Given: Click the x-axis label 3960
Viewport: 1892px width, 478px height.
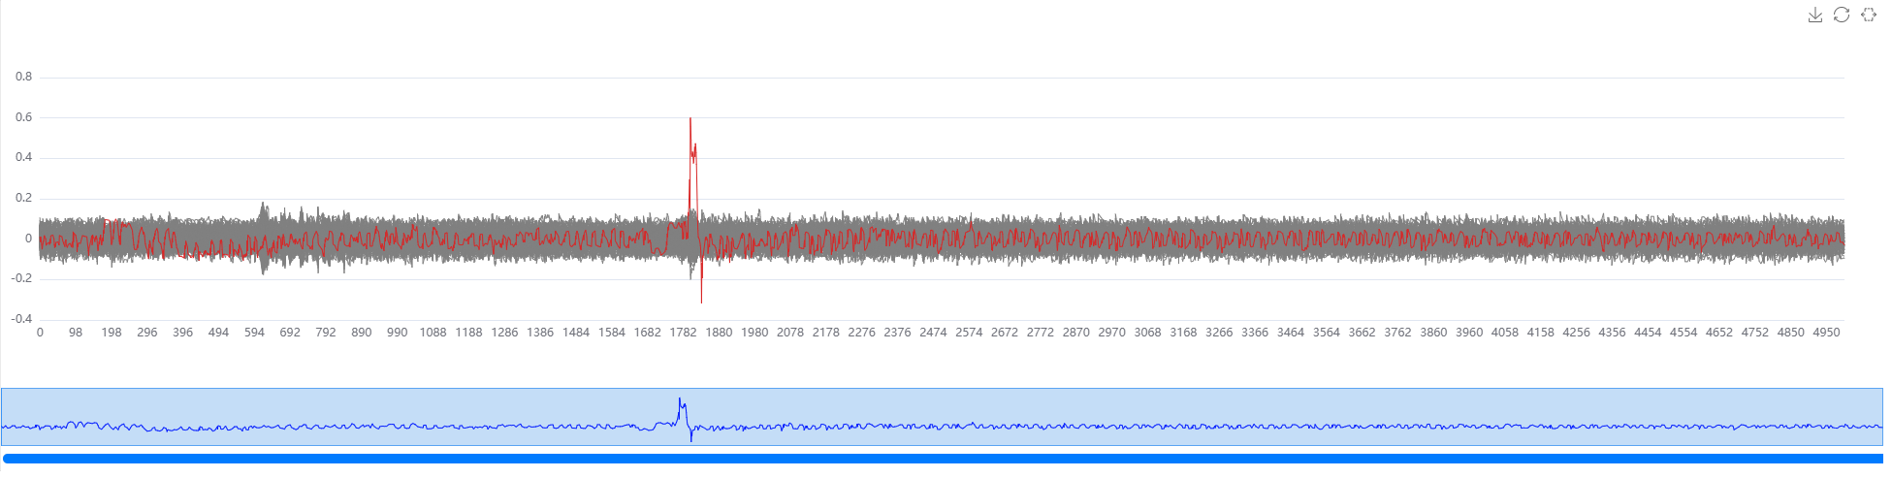Looking at the screenshot, I should pos(1469,333).
